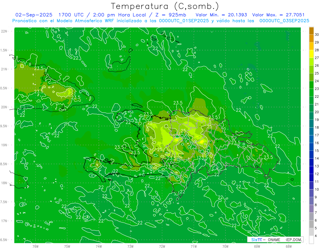Click the '17N' latitude axis label
This screenshot has height=250, width=324.
pos(4,221)
